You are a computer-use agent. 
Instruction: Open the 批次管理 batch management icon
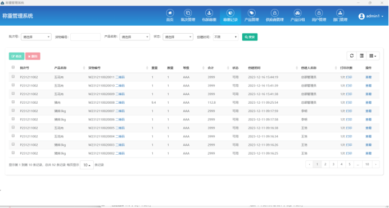pos(188,13)
